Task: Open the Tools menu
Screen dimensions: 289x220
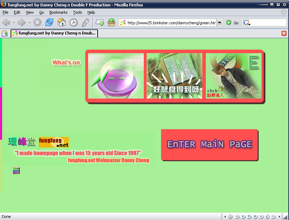Action: pyautogui.click(x=78, y=12)
